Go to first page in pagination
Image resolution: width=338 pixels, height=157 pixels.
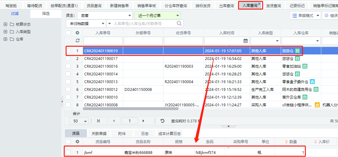[98, 121]
